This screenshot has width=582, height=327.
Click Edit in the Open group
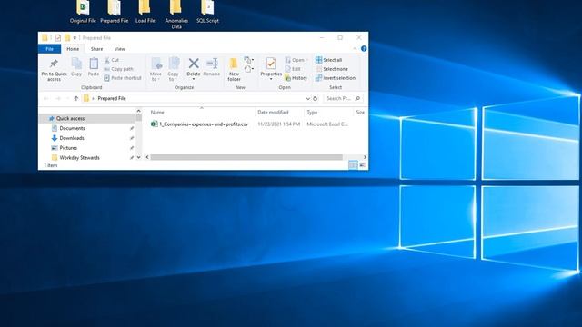[x=293, y=69]
